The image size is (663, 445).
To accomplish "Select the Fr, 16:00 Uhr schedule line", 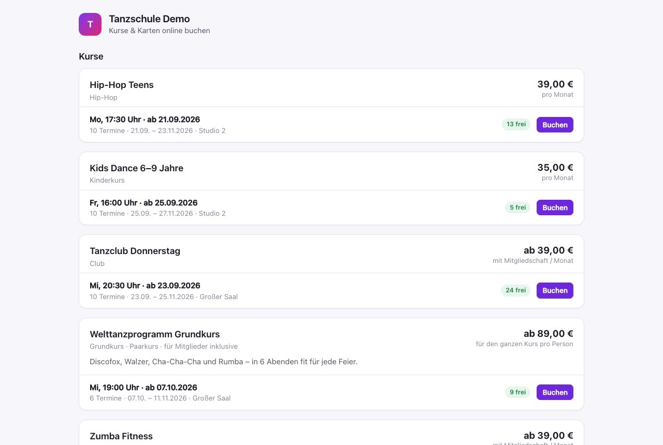I will coord(143,203).
